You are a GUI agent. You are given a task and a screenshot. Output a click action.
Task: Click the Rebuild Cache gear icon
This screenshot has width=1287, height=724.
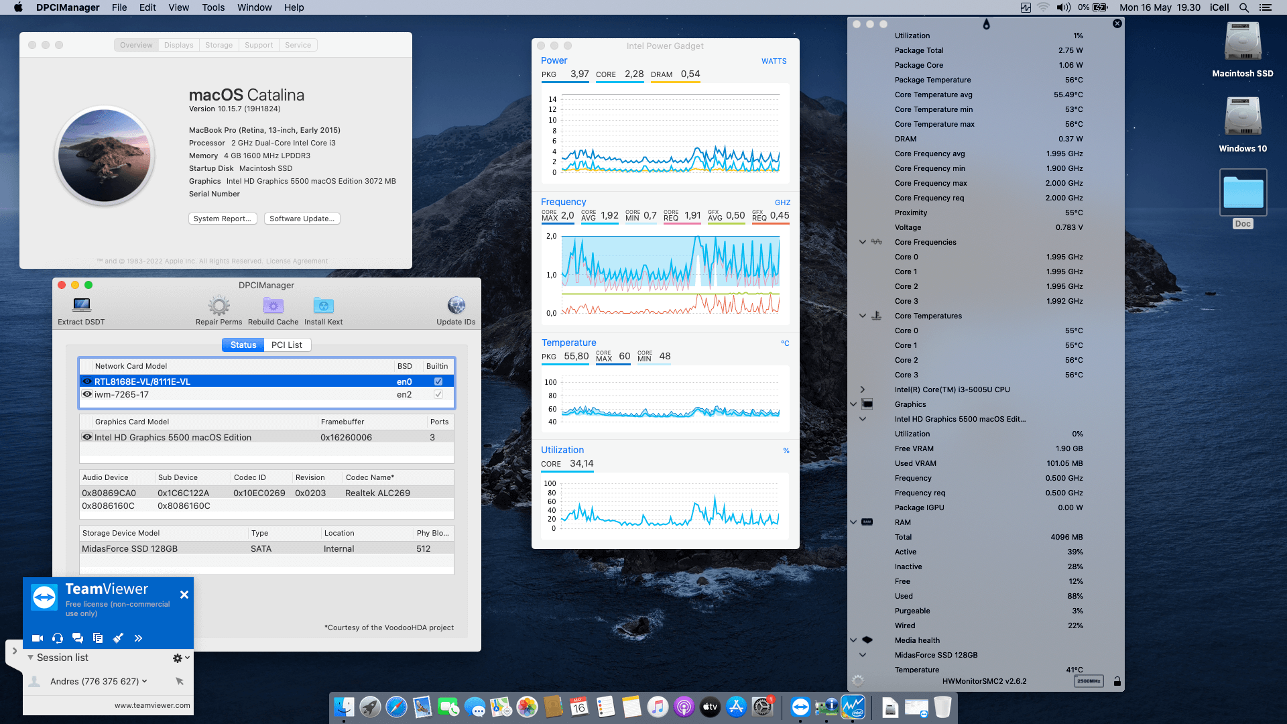273,307
